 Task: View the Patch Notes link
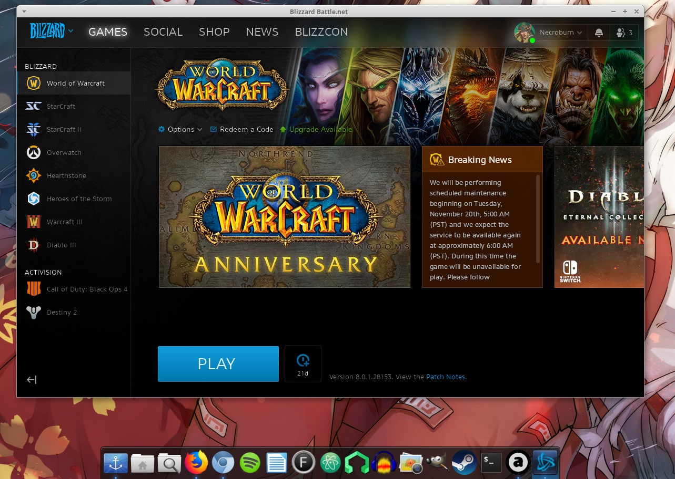point(445,377)
